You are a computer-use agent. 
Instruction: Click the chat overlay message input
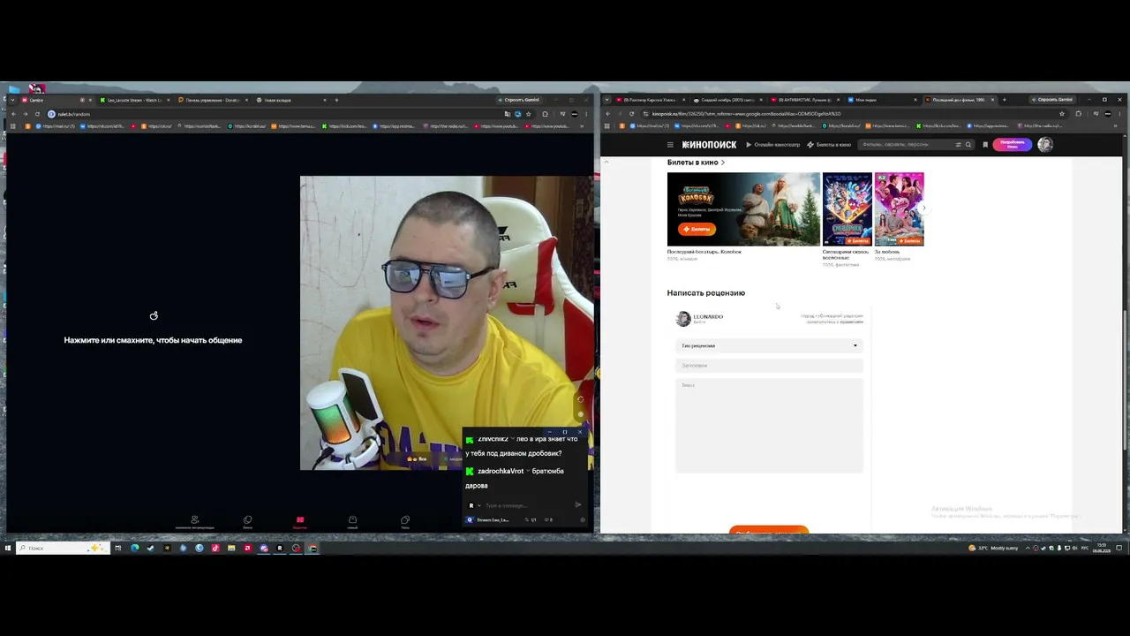point(525,505)
